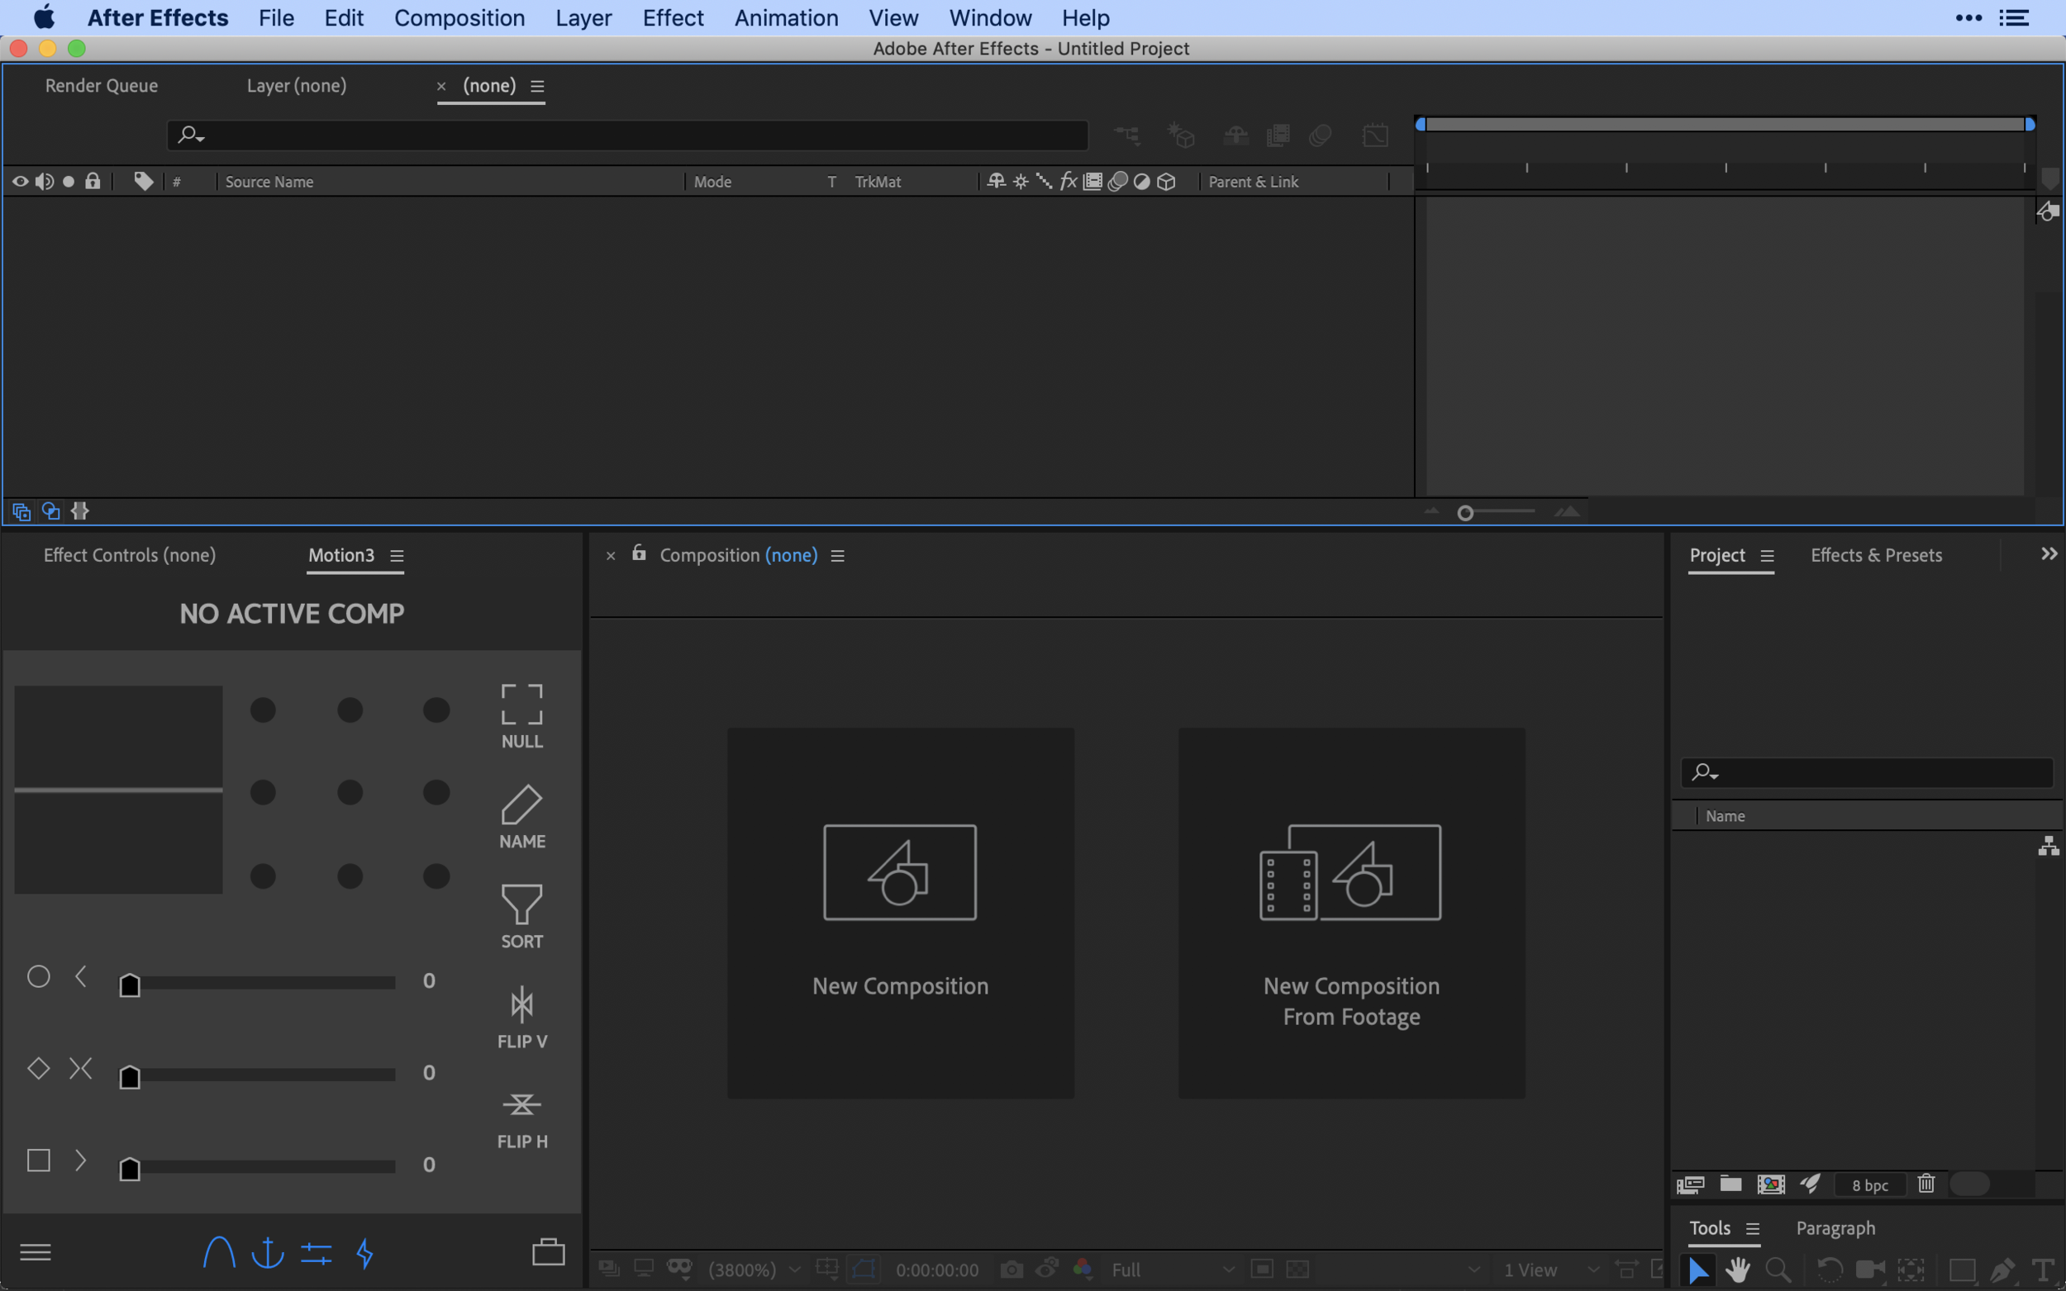
Task: Click the timeline zoom slider knob
Action: tap(1464, 513)
